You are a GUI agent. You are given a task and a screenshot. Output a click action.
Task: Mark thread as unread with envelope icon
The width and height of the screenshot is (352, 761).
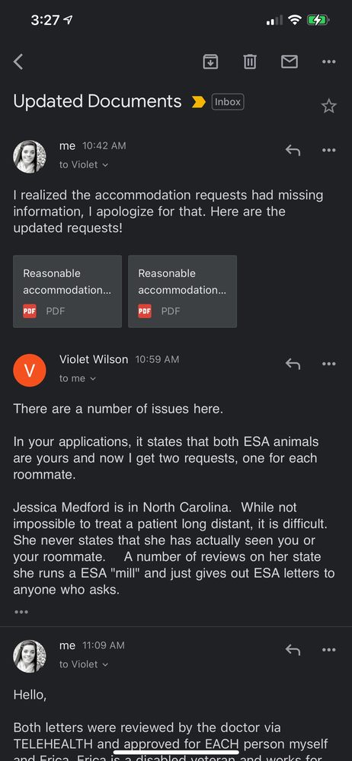[290, 62]
